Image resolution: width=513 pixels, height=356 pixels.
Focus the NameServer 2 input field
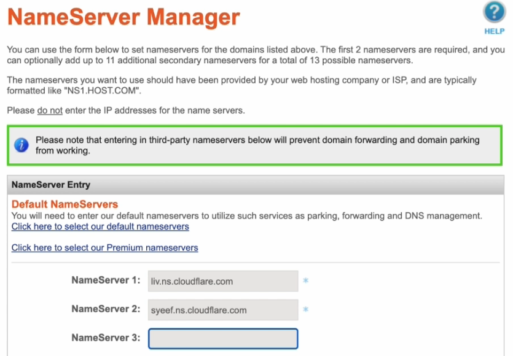pos(223,310)
